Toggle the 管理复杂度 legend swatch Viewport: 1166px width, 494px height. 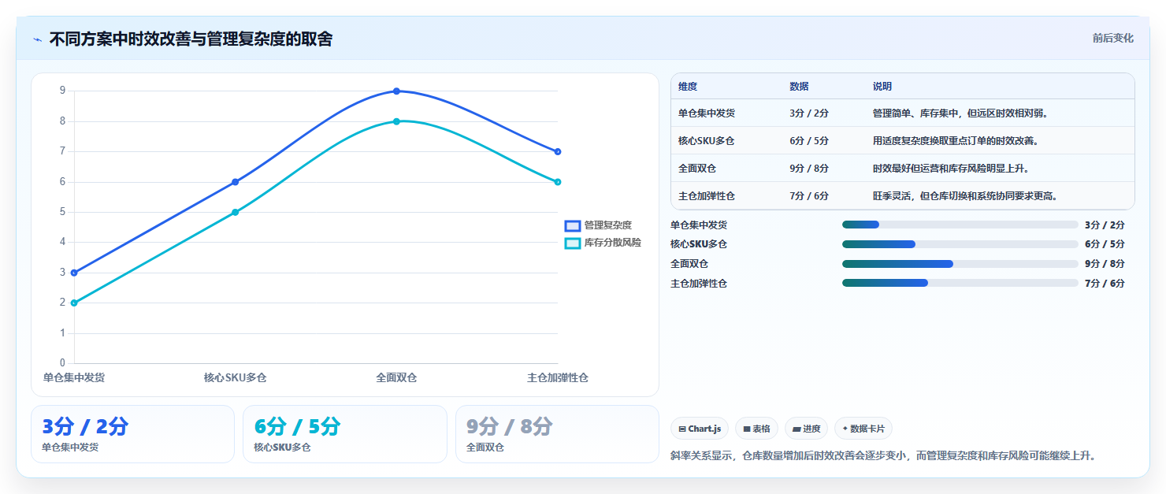tap(573, 225)
